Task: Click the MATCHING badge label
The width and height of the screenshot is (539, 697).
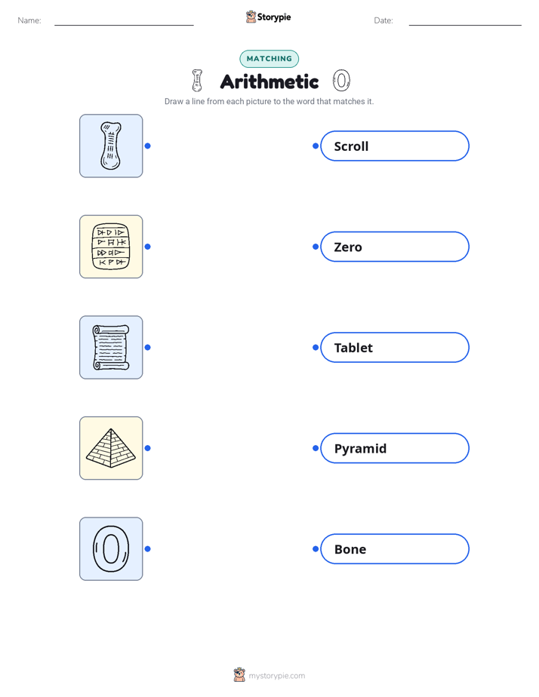Action: [269, 59]
